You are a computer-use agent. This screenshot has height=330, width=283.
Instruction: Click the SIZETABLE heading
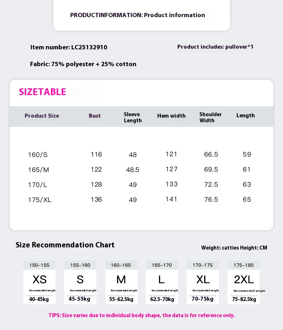pyautogui.click(x=43, y=92)
